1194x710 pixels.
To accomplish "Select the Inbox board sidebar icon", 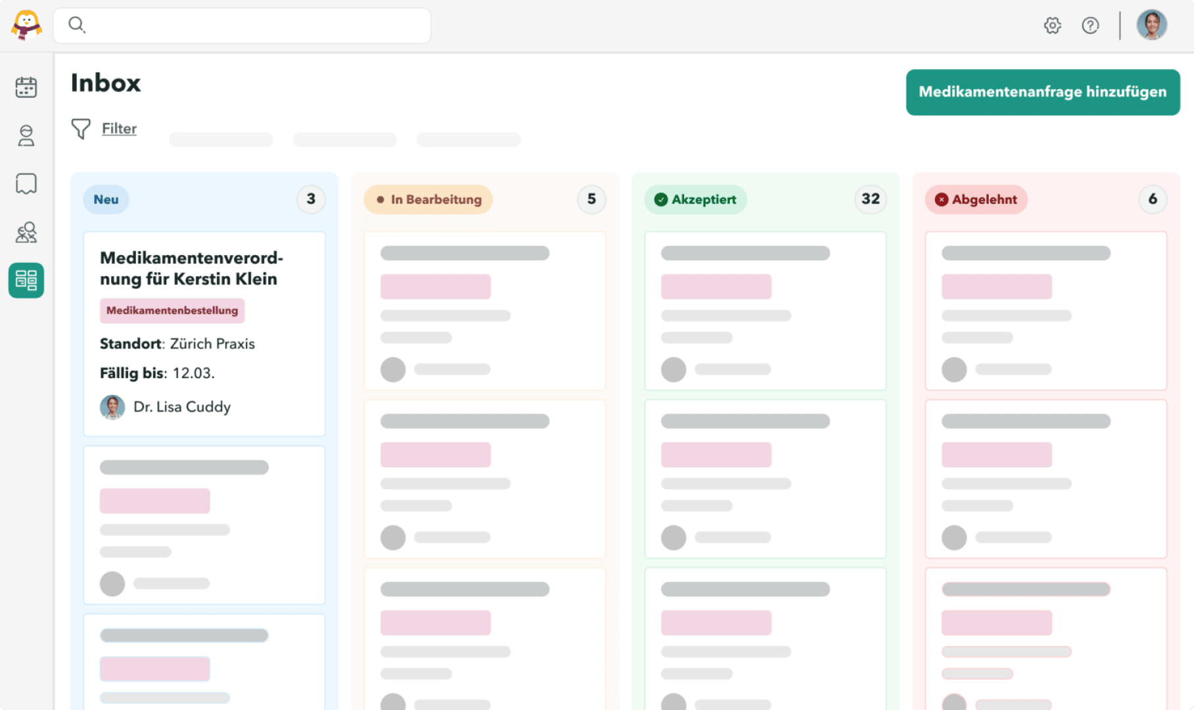I will click(x=26, y=280).
